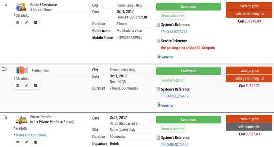This screenshot has width=274, height=147.
Task: Click the group icon under Private Transfer
Action: (35, 142)
